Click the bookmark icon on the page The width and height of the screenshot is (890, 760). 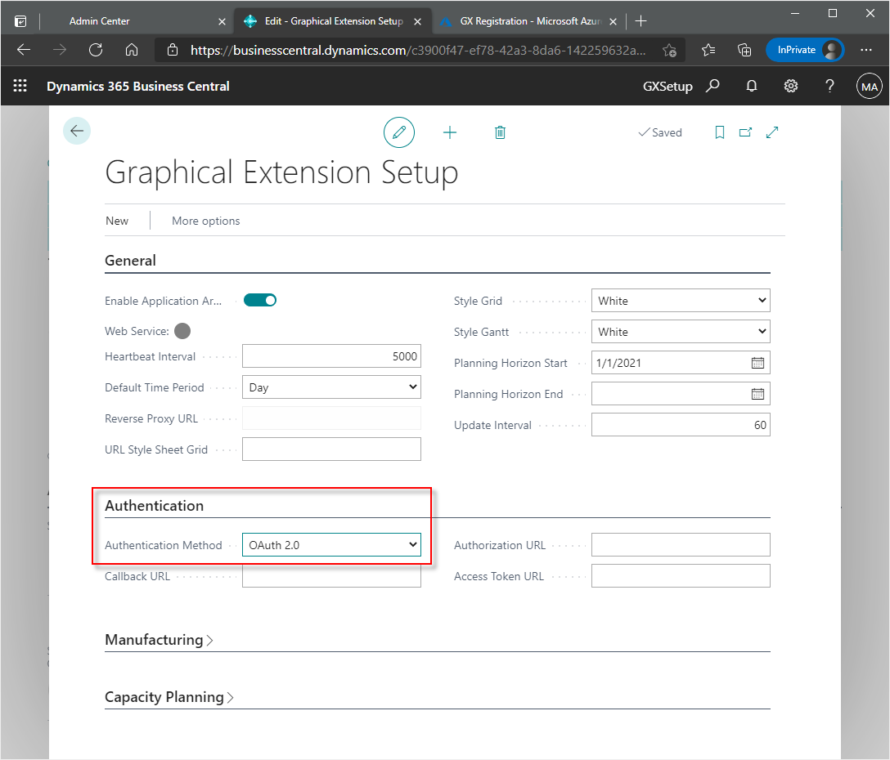pyautogui.click(x=720, y=132)
